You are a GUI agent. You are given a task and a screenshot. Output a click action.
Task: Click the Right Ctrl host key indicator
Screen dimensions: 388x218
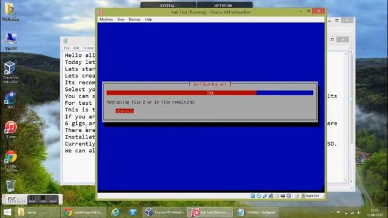click(310, 196)
